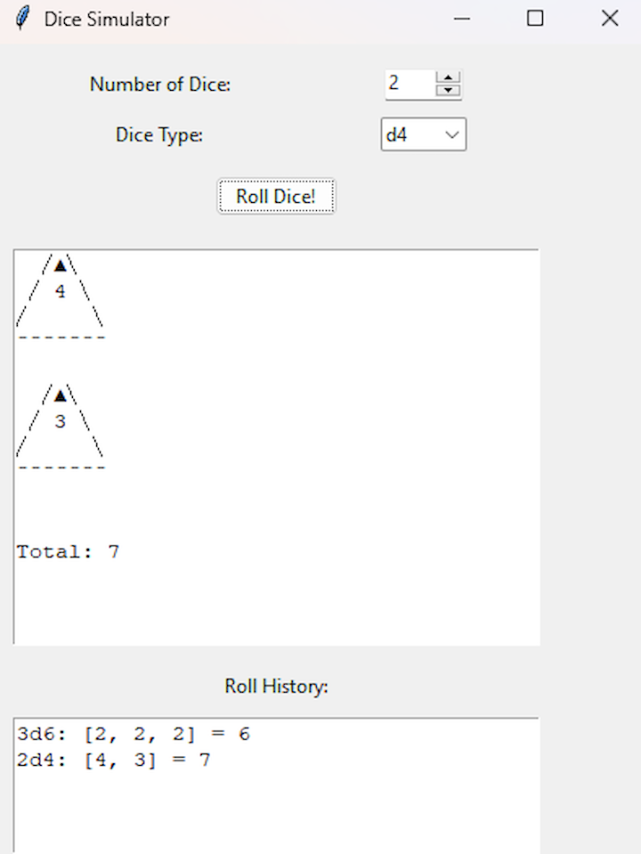Click the Roll Dice! button
This screenshot has height=854, width=641.
[x=276, y=196]
